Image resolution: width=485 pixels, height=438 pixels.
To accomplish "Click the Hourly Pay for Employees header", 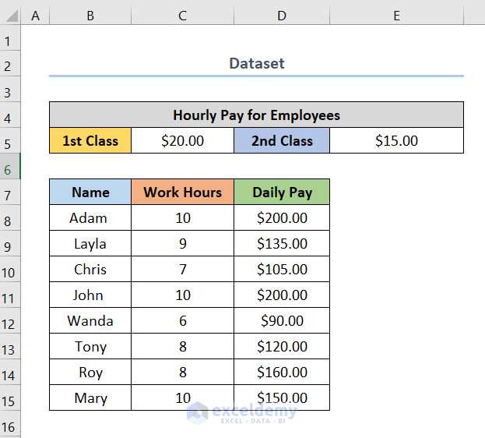I will point(256,115).
